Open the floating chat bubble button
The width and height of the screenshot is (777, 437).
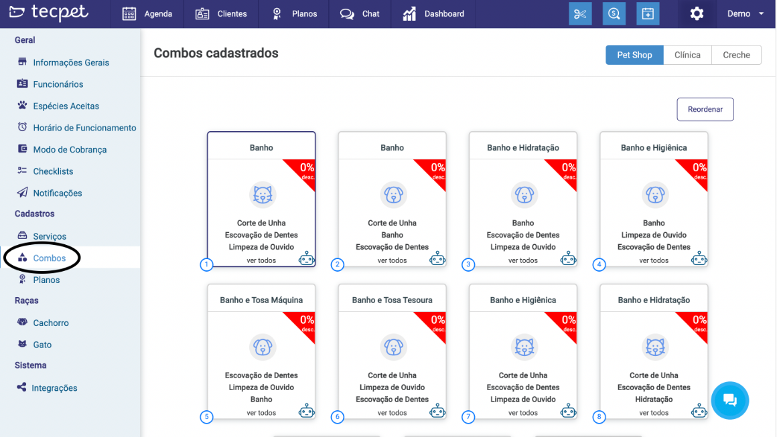tap(729, 400)
